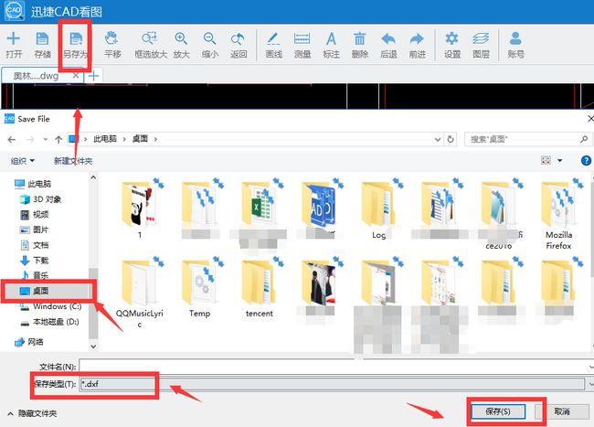Add a new tab with plus button
The width and height of the screenshot is (594, 427).
(93, 76)
